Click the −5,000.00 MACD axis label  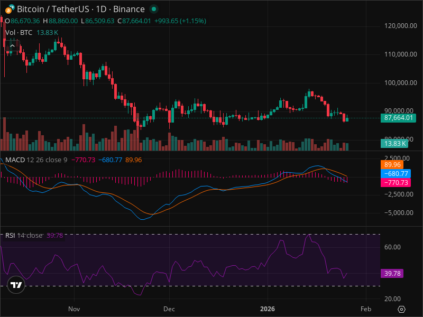coord(399,213)
